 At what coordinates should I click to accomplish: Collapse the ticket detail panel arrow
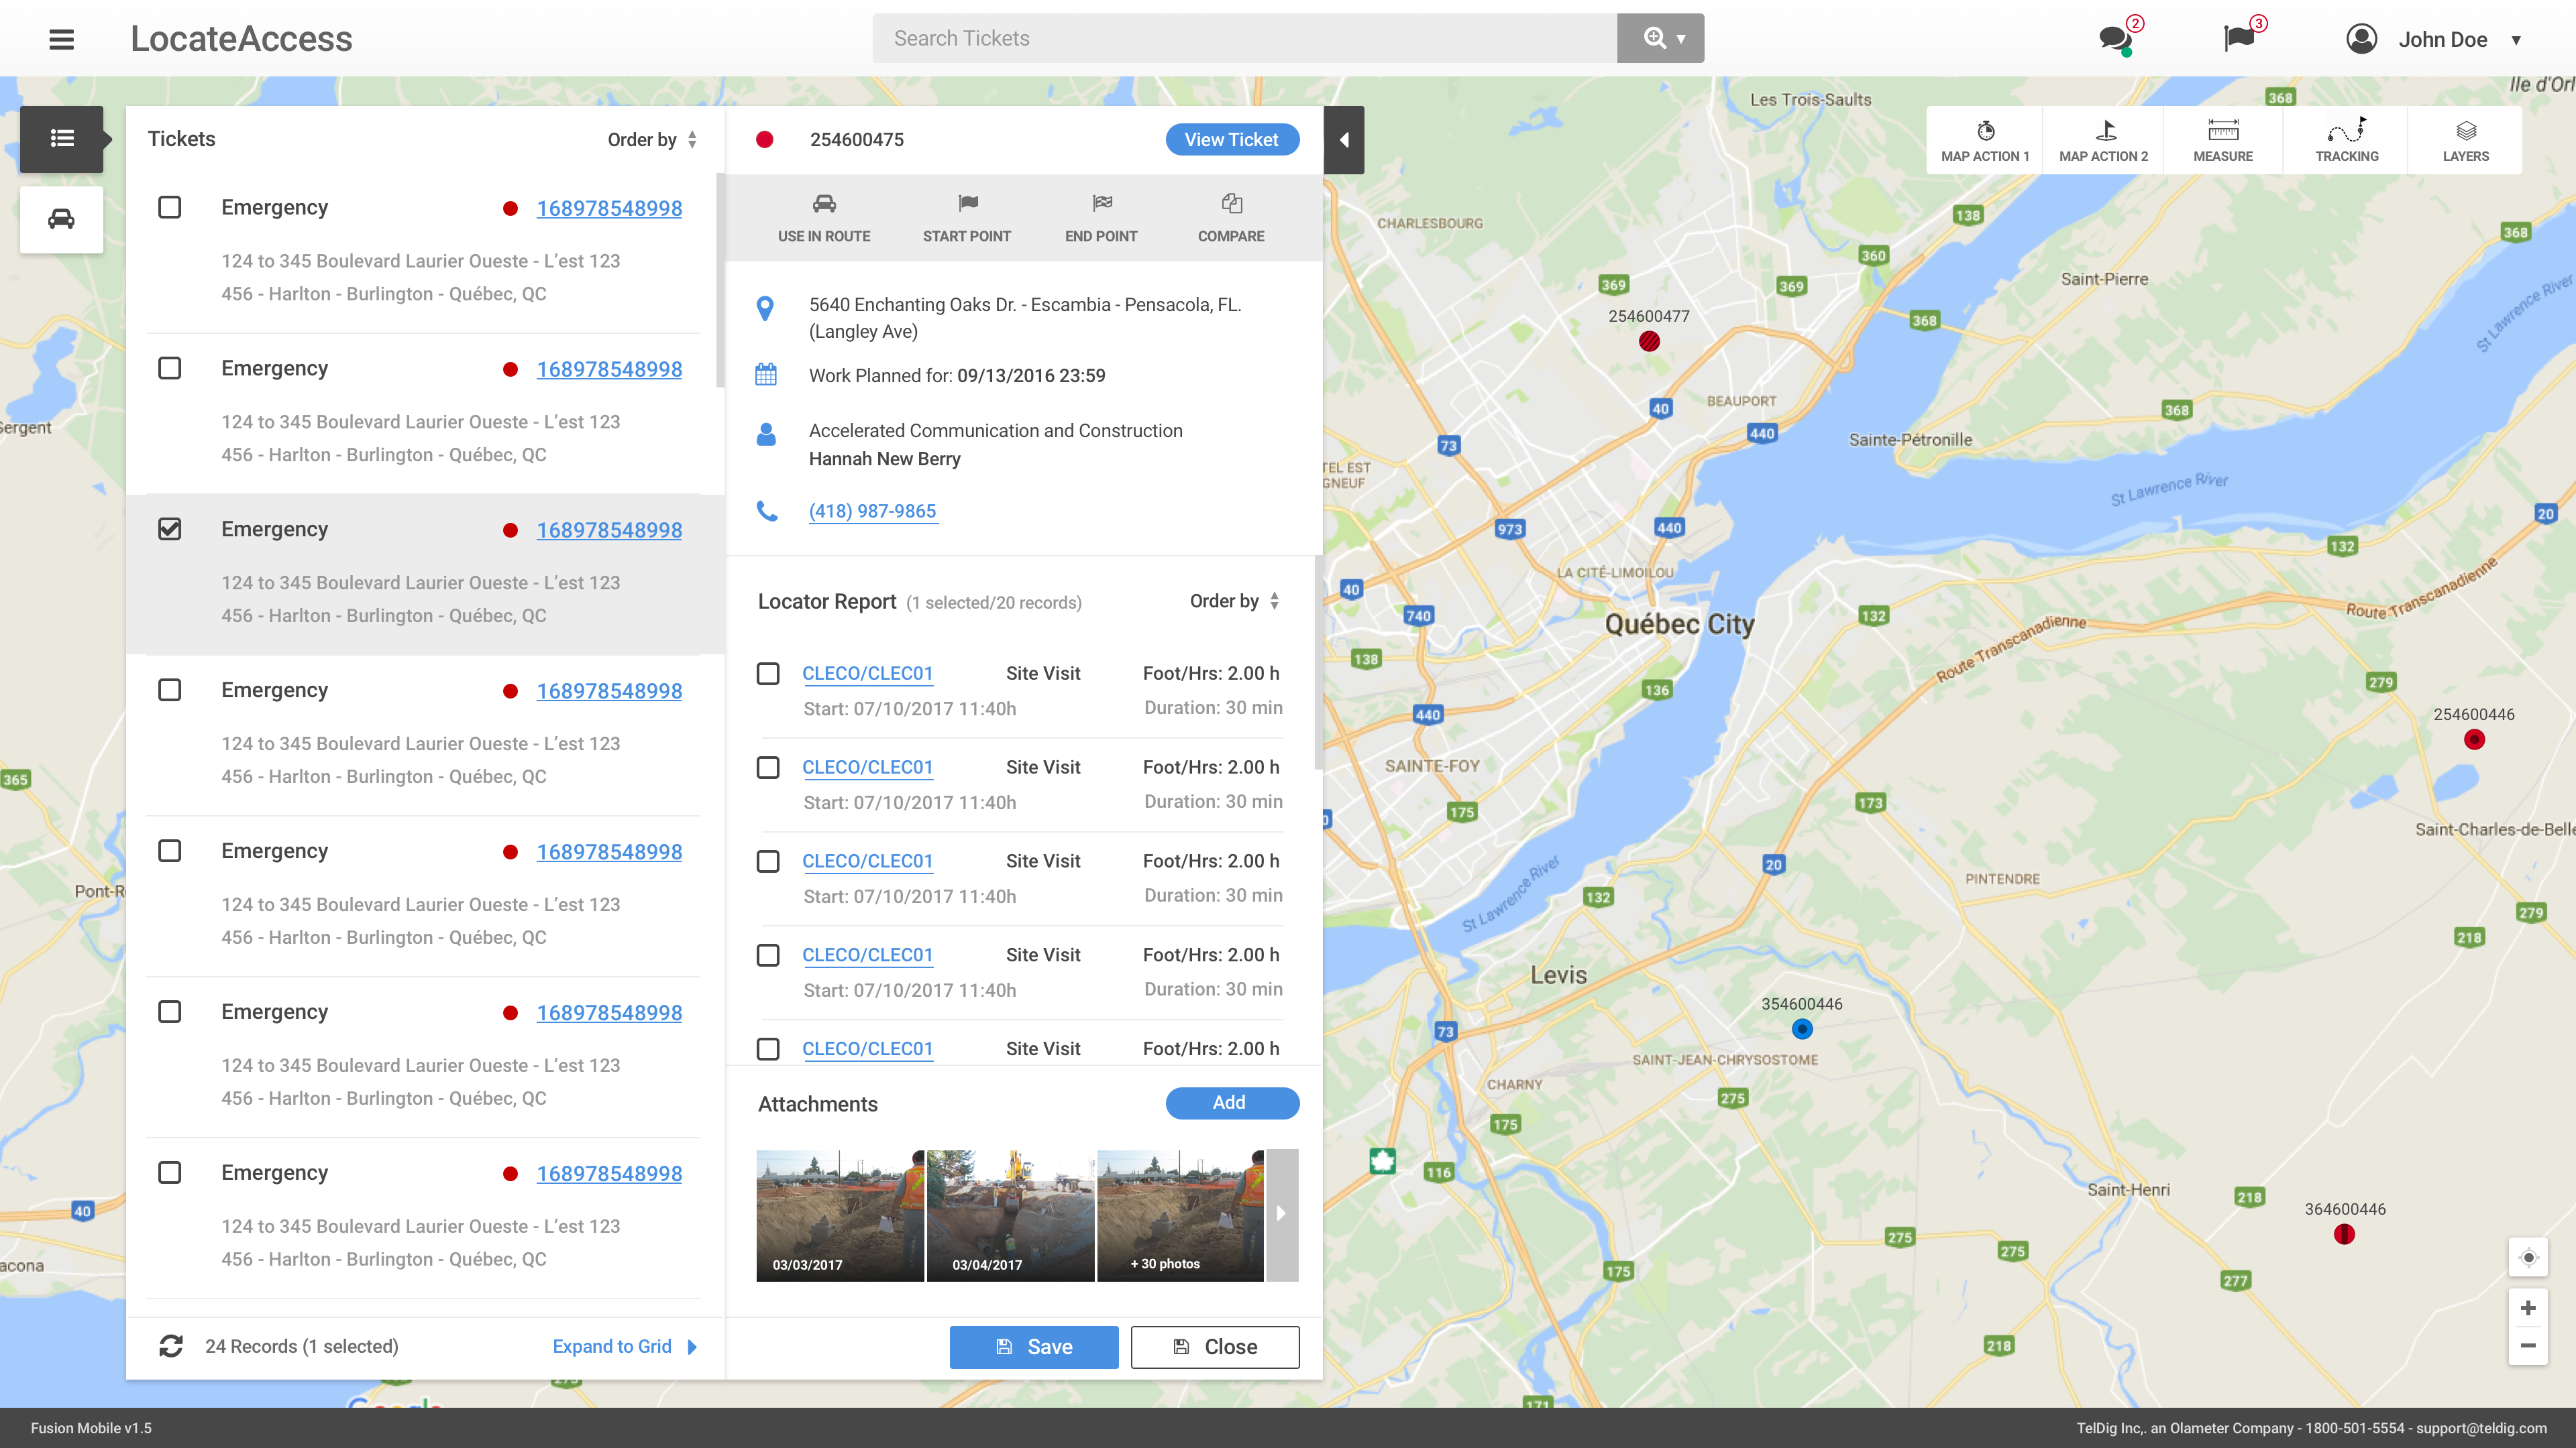click(x=1344, y=140)
